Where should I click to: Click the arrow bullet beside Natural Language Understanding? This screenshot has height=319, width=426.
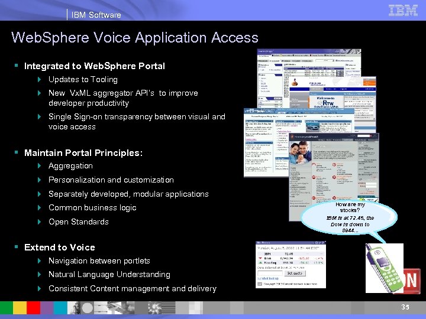[40, 275]
